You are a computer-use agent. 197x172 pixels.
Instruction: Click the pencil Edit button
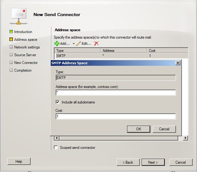tap(84, 43)
